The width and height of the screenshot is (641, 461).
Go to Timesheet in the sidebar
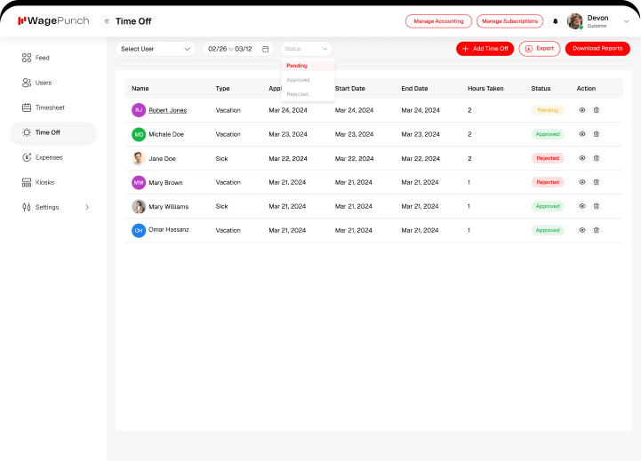point(50,107)
